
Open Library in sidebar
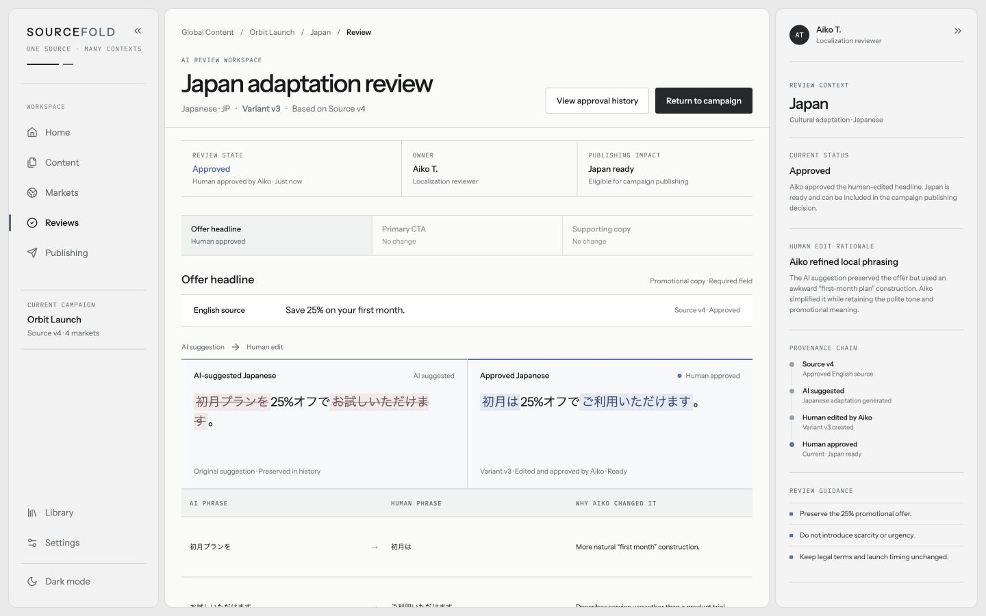pyautogui.click(x=84, y=513)
